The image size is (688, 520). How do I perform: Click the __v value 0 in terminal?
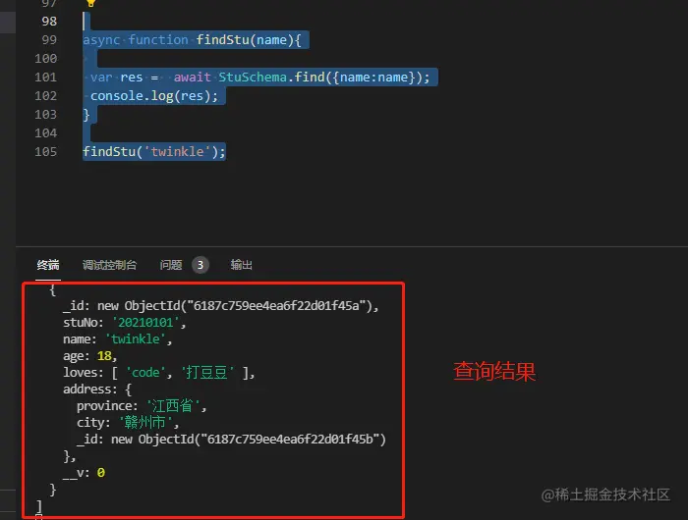click(x=101, y=473)
